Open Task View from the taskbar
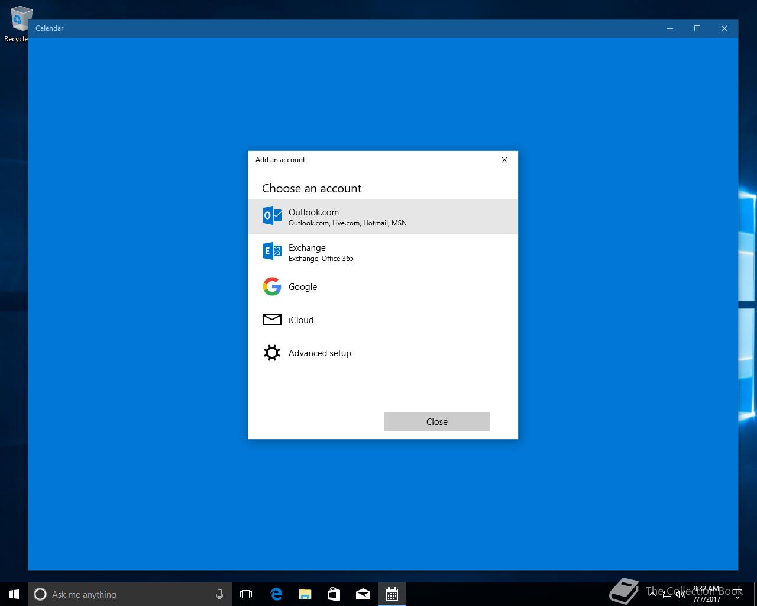757x606 pixels. pos(246,594)
